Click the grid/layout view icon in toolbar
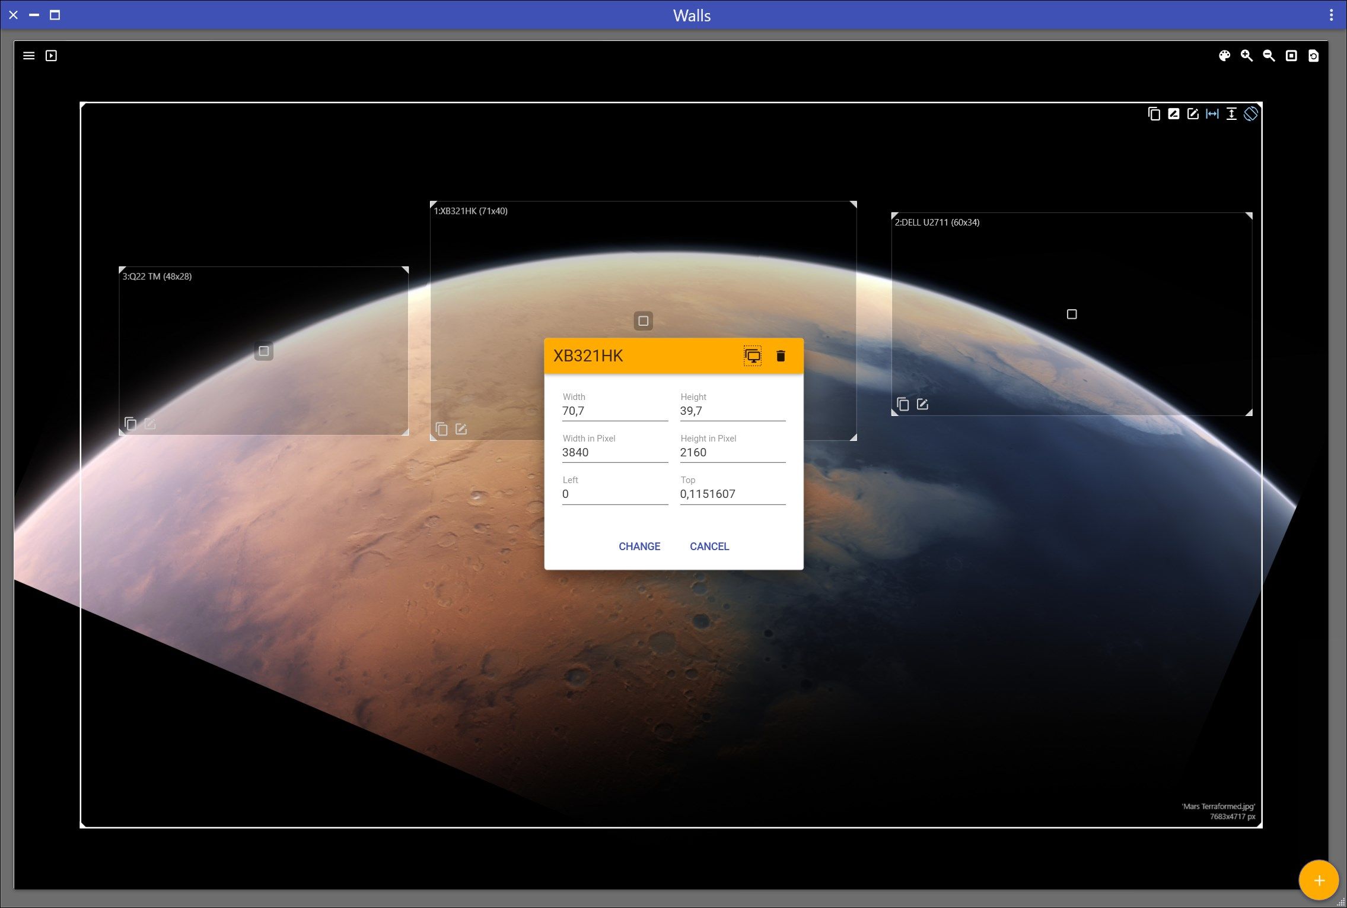This screenshot has width=1347, height=908. [1291, 56]
